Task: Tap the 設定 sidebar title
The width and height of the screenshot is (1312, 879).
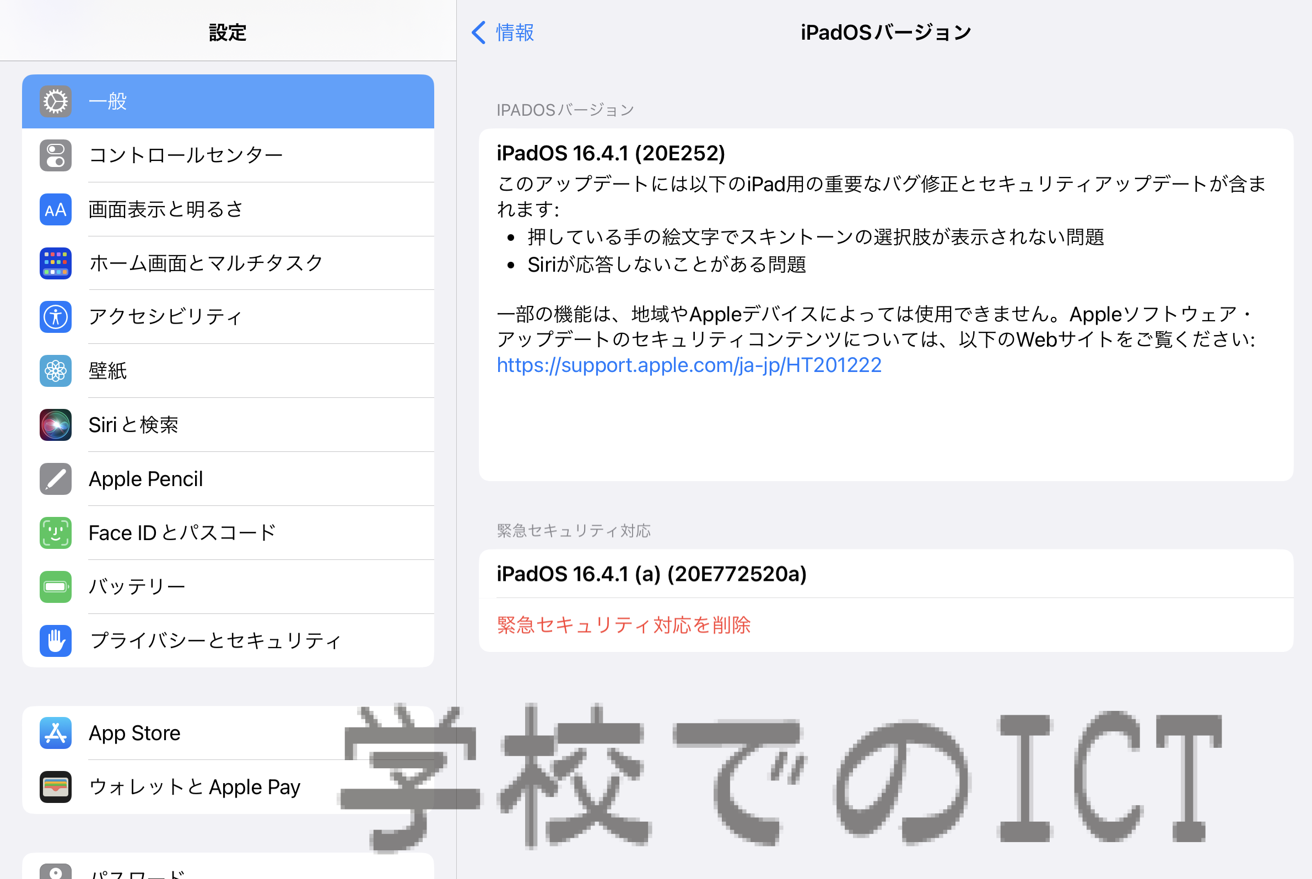Action: pos(228,33)
